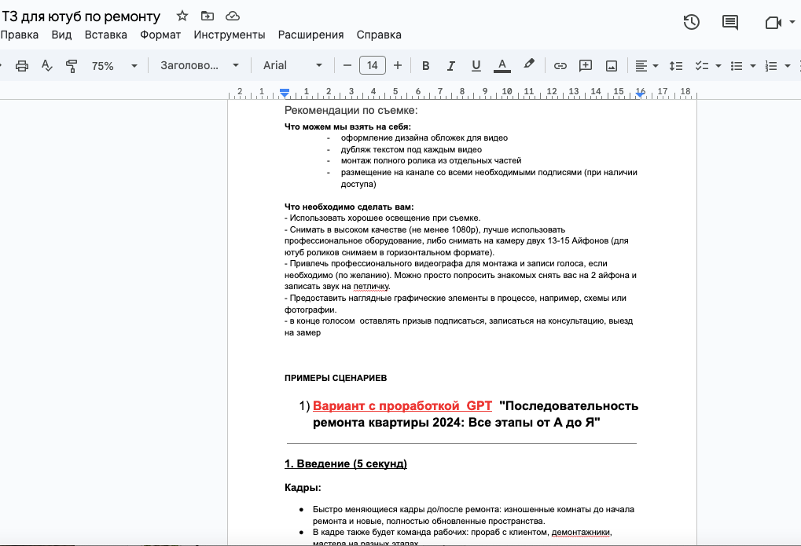801x546 pixels.
Task: Check the cloud save status icon
Action: 233,16
